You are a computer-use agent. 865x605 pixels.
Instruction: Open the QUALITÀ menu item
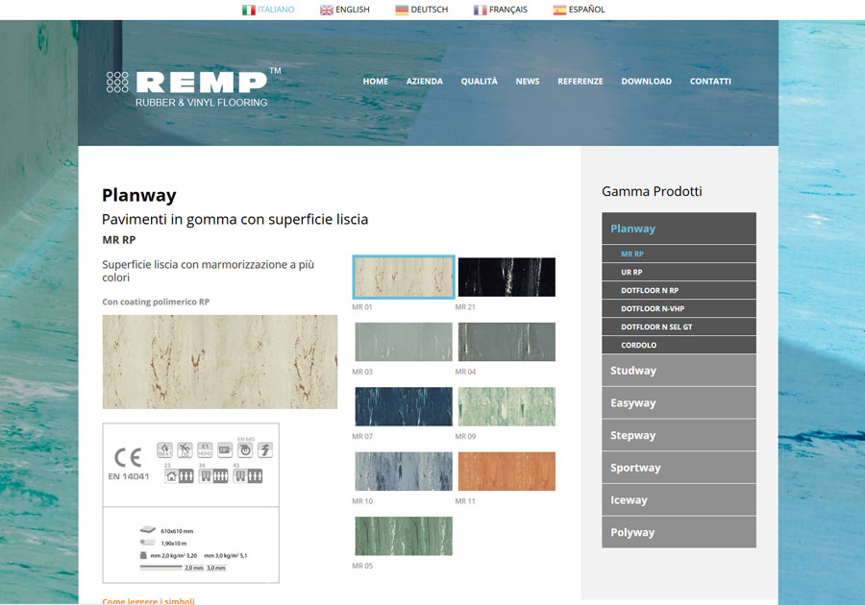tap(480, 81)
